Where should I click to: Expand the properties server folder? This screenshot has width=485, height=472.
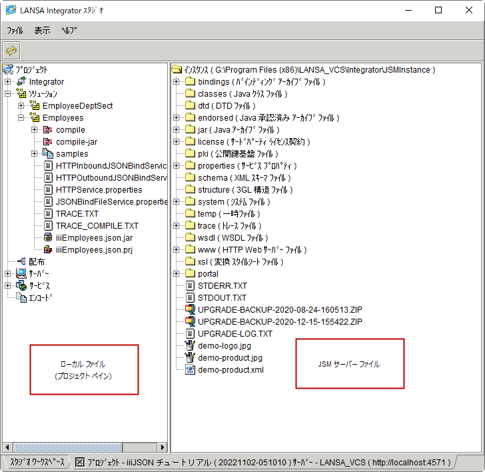pos(177,165)
